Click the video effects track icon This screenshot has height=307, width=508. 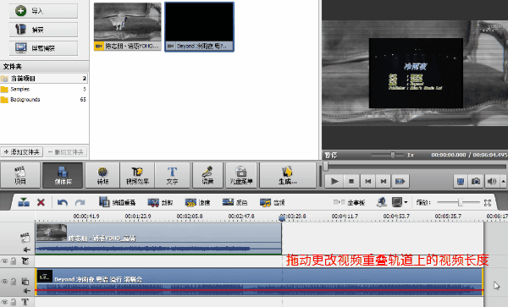click(x=25, y=260)
